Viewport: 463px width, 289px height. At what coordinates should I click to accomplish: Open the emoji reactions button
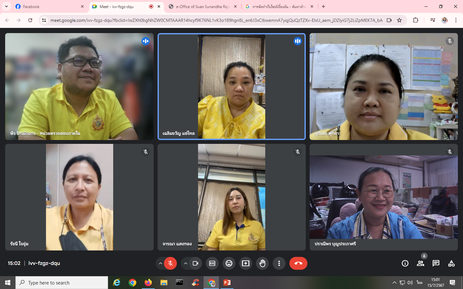[x=229, y=263]
